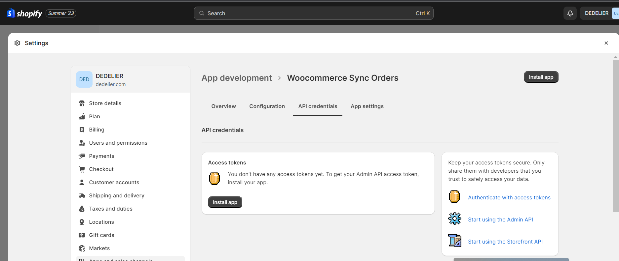The width and height of the screenshot is (619, 261).
Task: Click Store details storefront icon
Action: click(x=82, y=103)
